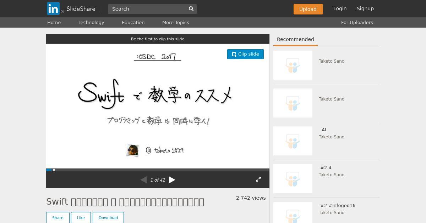
Task: Click the author avatar on the slide
Action: click(x=133, y=150)
